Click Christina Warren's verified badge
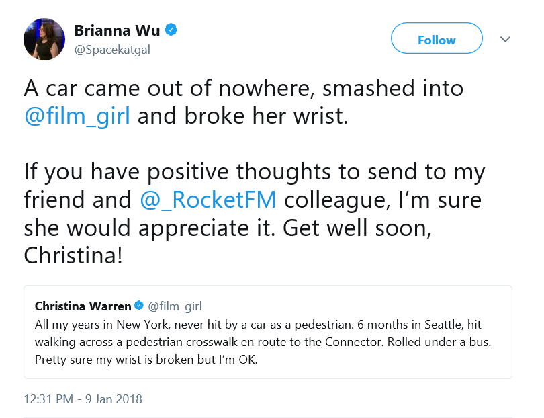Viewport: 544px width, 418px height. (x=139, y=306)
